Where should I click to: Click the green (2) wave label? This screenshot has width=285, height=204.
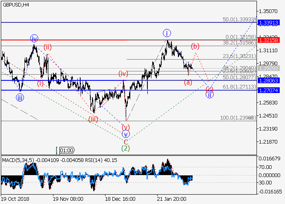click(x=125, y=148)
